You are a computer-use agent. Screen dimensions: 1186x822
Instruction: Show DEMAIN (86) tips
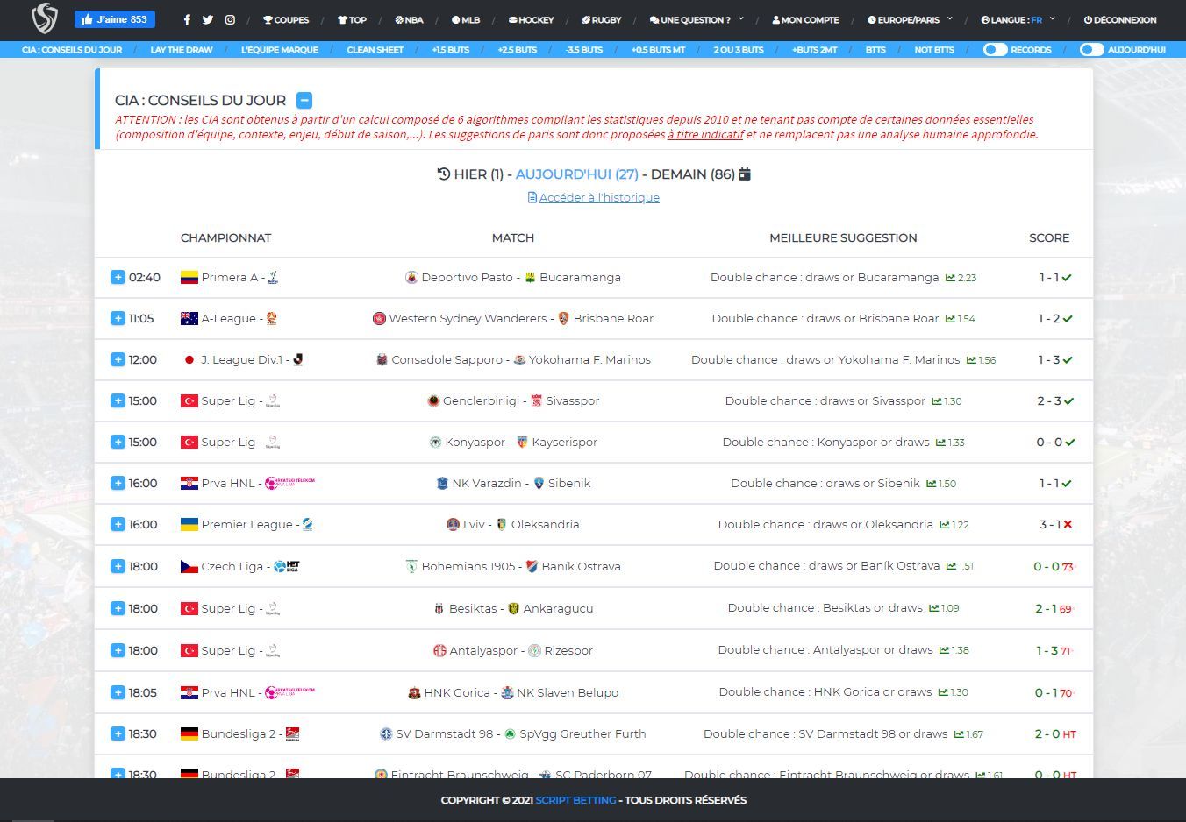(x=693, y=174)
